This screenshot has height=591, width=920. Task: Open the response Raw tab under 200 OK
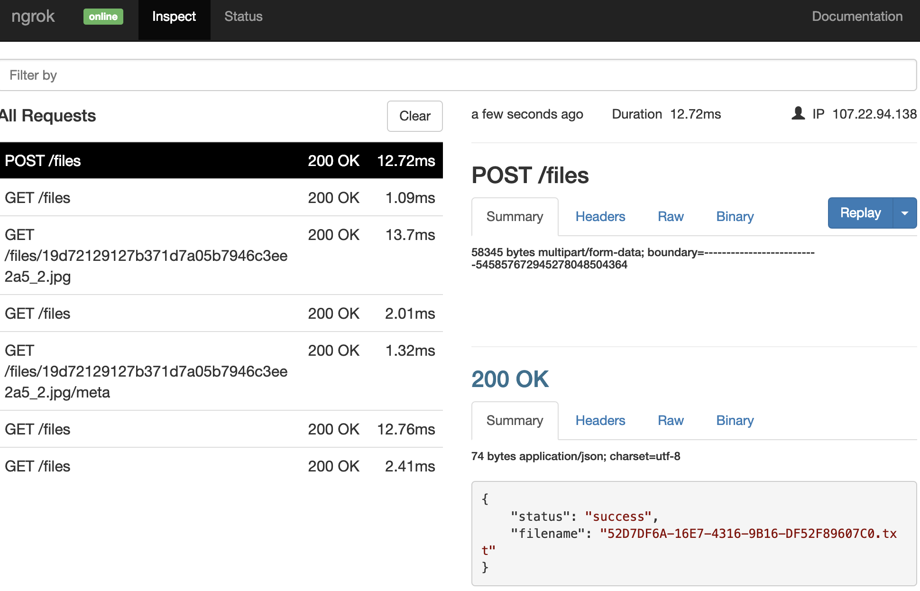[670, 421]
